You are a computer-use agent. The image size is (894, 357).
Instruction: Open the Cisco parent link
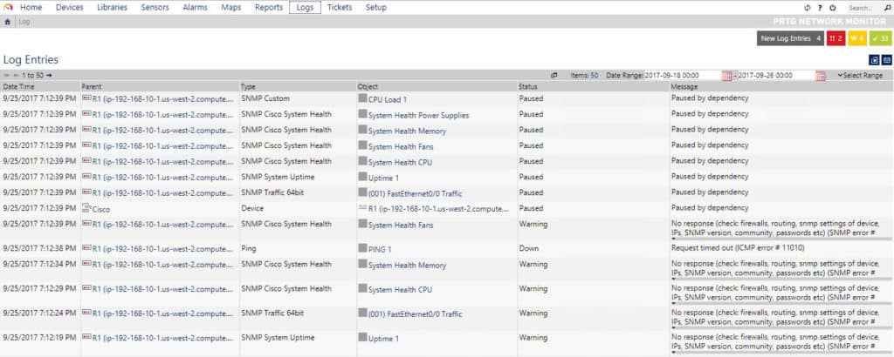[101, 209]
